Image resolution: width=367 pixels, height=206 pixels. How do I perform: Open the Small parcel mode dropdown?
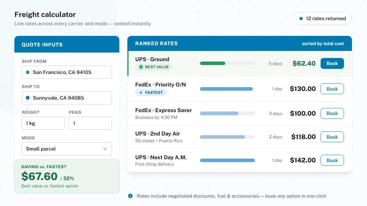67,149
